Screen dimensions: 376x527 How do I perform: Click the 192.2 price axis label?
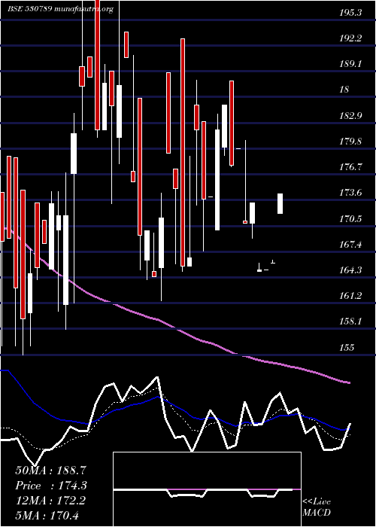pos(350,38)
